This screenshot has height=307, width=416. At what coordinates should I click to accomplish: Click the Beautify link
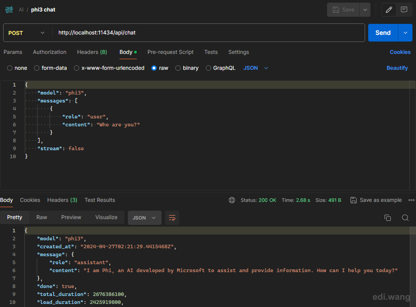coord(397,68)
